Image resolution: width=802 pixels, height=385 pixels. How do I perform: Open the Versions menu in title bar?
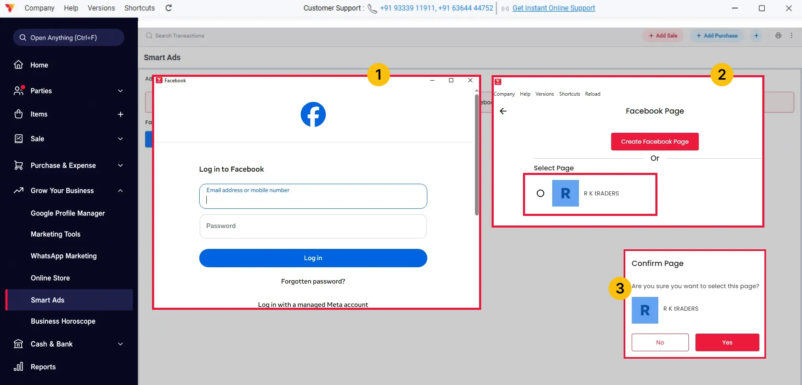[101, 8]
